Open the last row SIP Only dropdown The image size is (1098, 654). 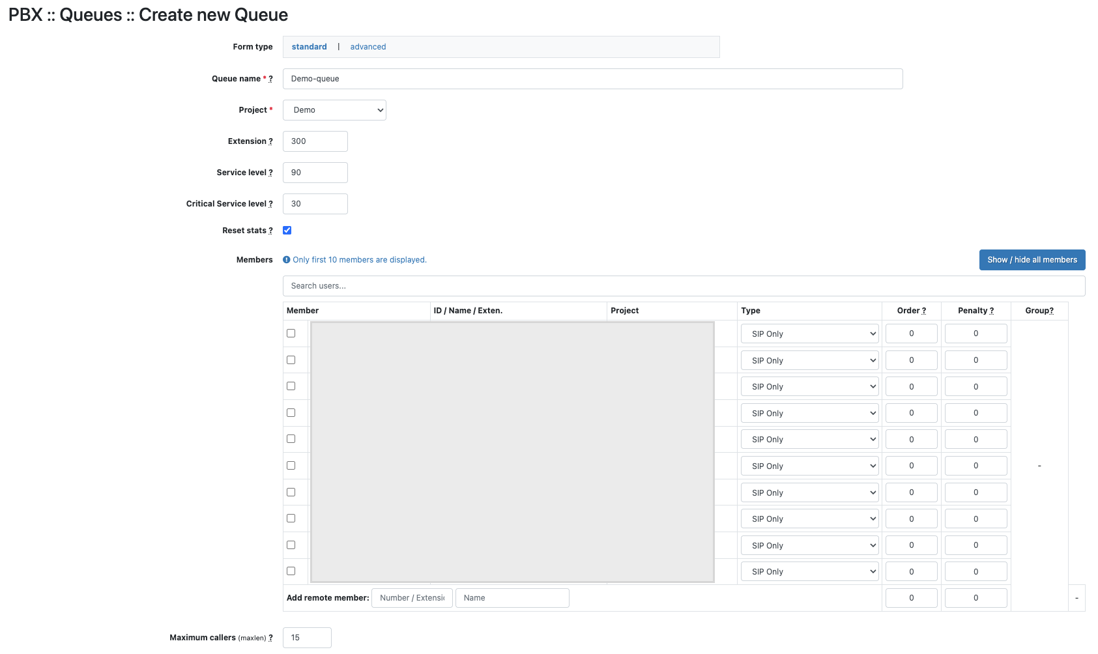[x=809, y=572]
